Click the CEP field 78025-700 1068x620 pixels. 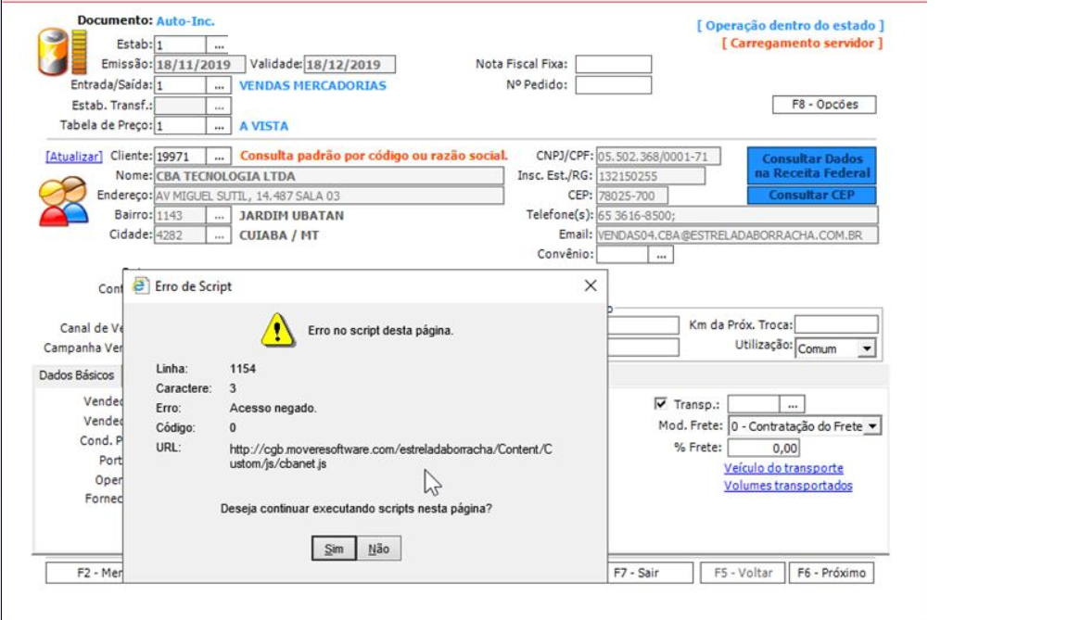pyautogui.click(x=632, y=196)
